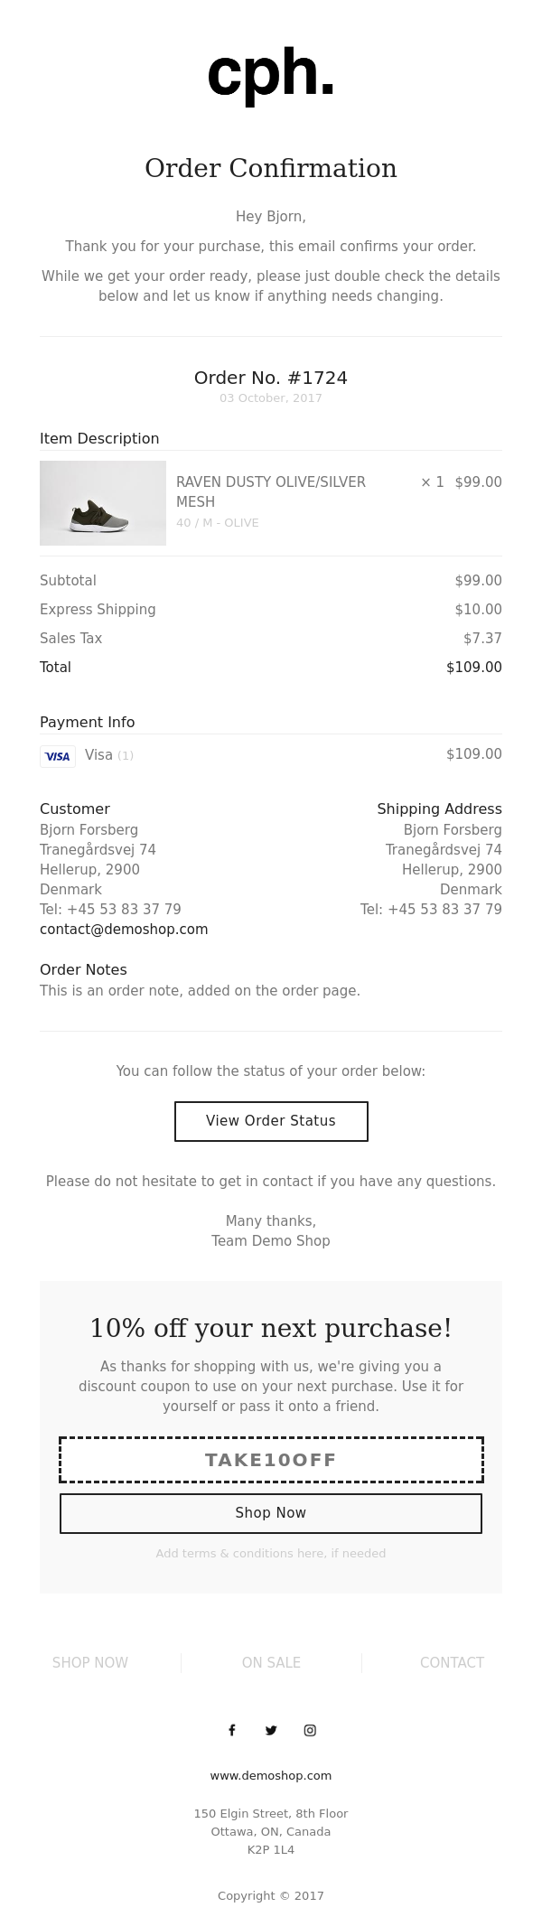Click the View Order Status button
542x1926 pixels.
(x=271, y=1121)
